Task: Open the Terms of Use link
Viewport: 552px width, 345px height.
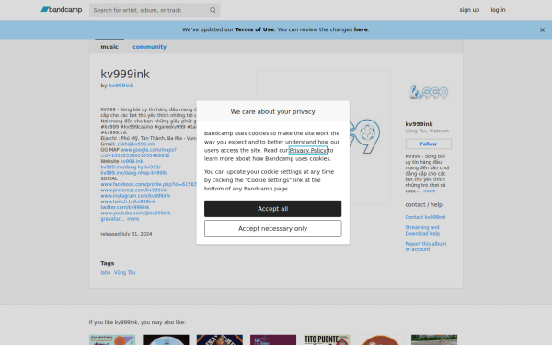Action: click(254, 29)
